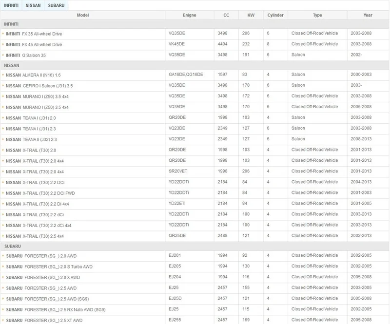390x324 pixels.
Task: Select engine code SR20VET
Action: tap(178, 171)
